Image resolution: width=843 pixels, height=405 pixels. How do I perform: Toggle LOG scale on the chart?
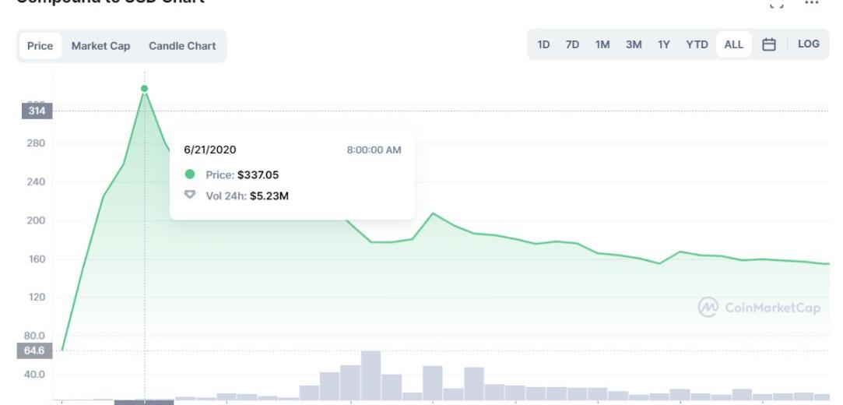click(x=809, y=44)
